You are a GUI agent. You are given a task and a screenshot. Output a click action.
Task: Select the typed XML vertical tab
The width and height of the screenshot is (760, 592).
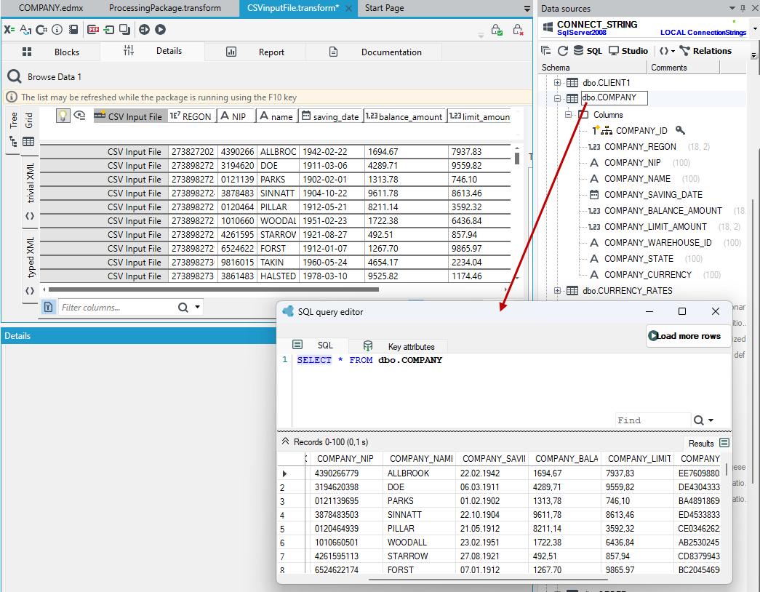click(x=30, y=265)
